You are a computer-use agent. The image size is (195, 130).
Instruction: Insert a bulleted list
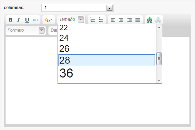pos(101,19)
